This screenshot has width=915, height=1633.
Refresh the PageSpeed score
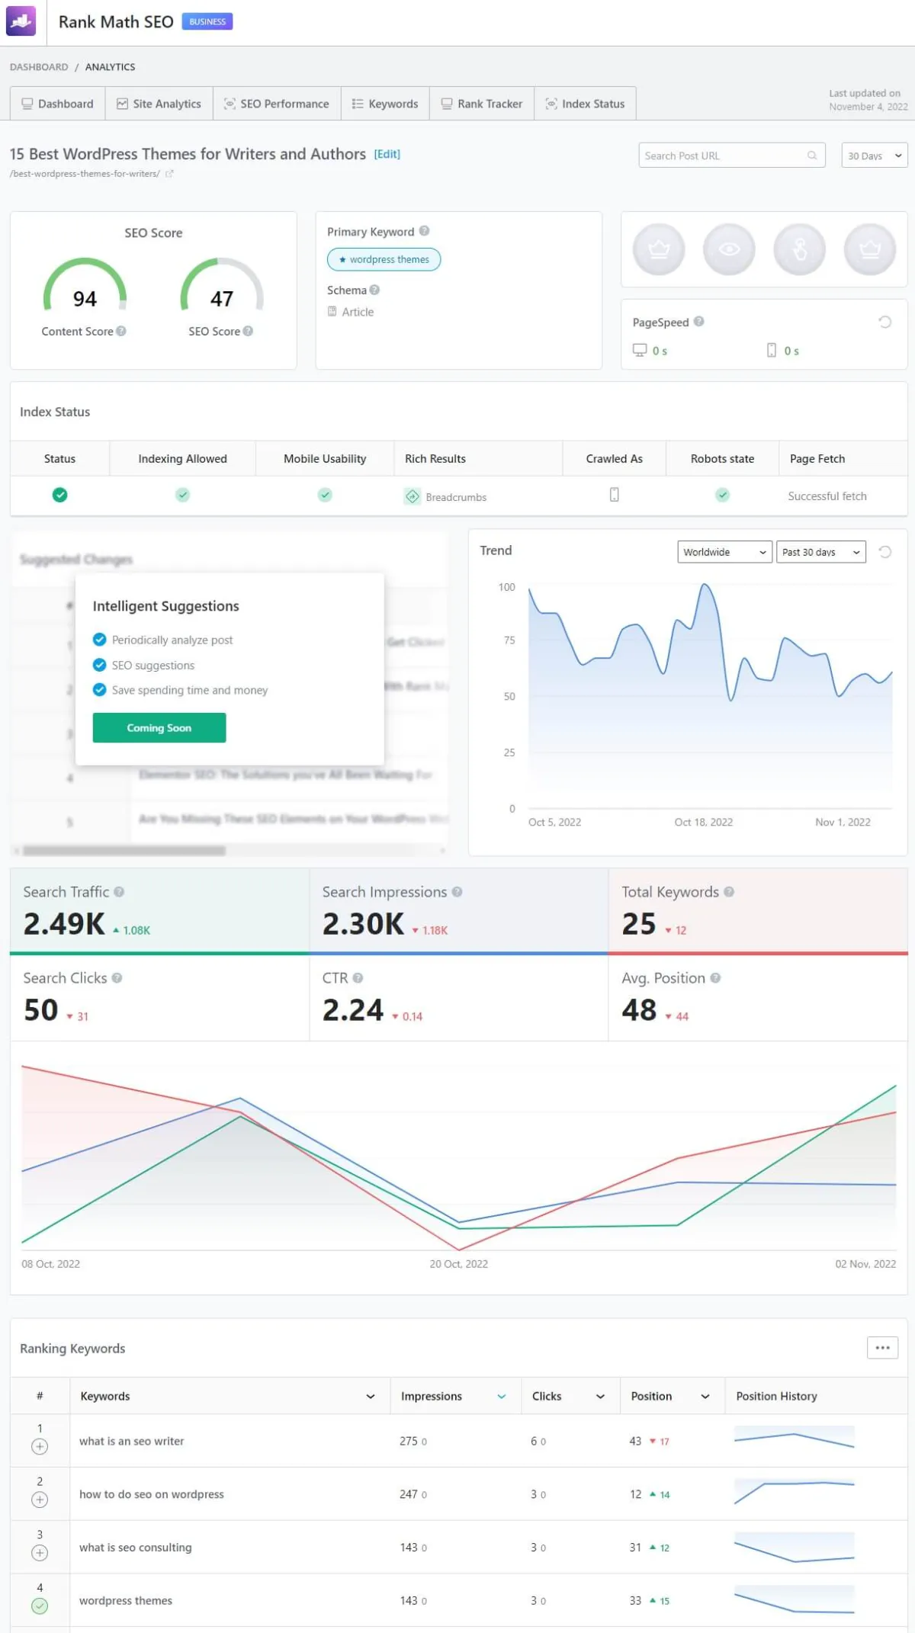click(884, 322)
